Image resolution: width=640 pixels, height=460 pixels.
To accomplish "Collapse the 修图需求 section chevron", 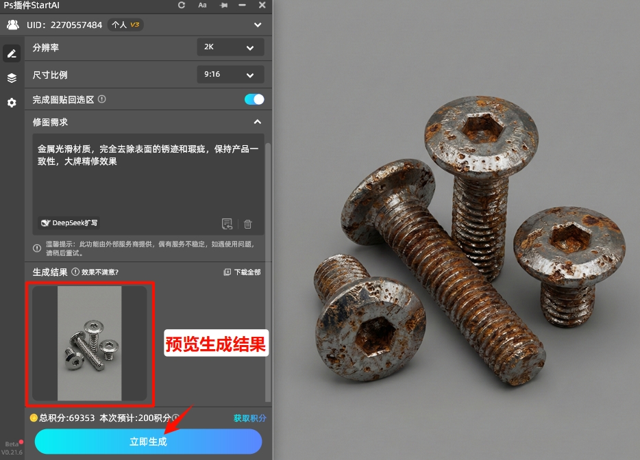I will [257, 122].
